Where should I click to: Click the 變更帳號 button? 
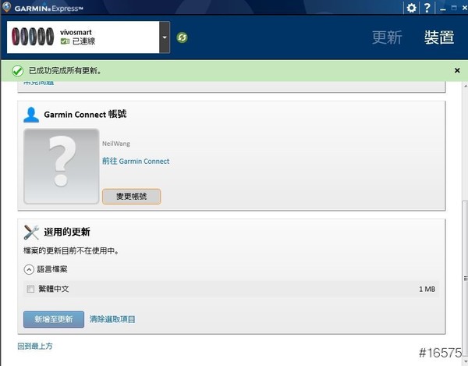click(x=132, y=196)
